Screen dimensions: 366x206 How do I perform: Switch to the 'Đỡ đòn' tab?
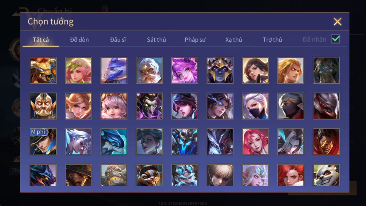(x=79, y=39)
